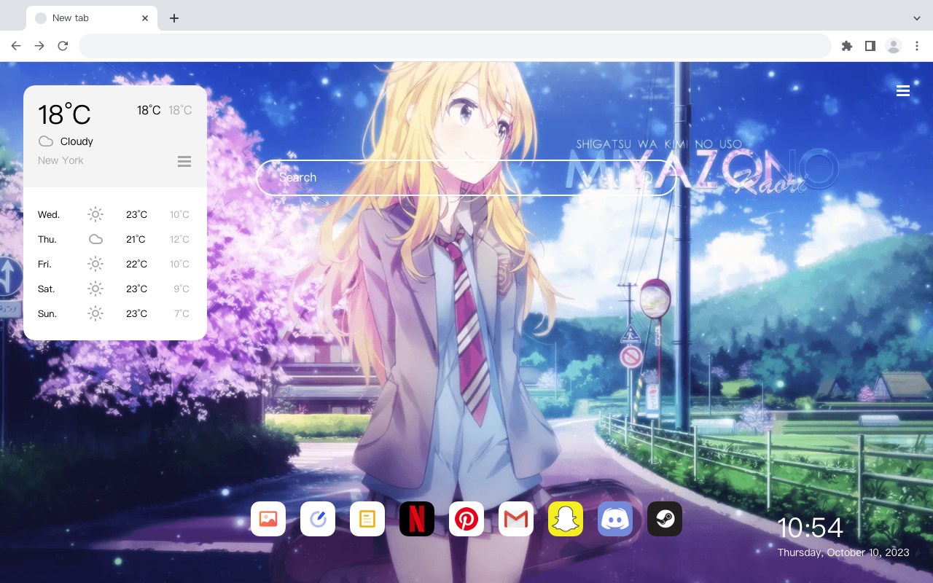Add a new tab with the plus button

[173, 18]
